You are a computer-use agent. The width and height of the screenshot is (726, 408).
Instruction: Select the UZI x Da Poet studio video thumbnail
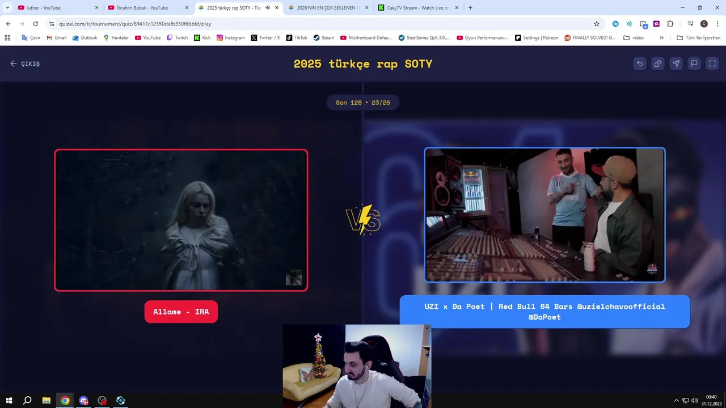(544, 215)
